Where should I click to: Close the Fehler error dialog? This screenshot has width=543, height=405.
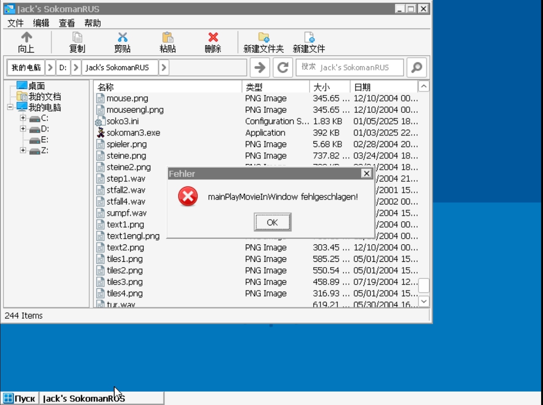(x=367, y=173)
